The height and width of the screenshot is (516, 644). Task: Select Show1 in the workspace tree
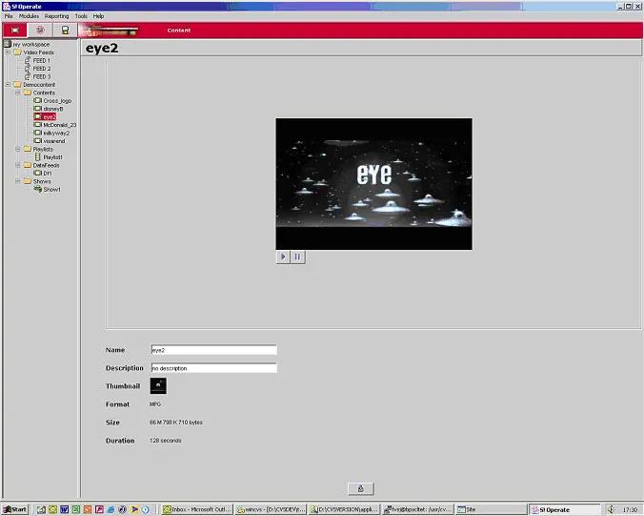(x=51, y=190)
